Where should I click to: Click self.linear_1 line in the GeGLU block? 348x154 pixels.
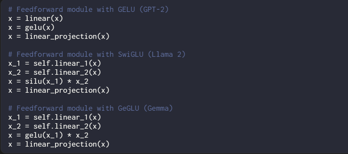coord(55,117)
